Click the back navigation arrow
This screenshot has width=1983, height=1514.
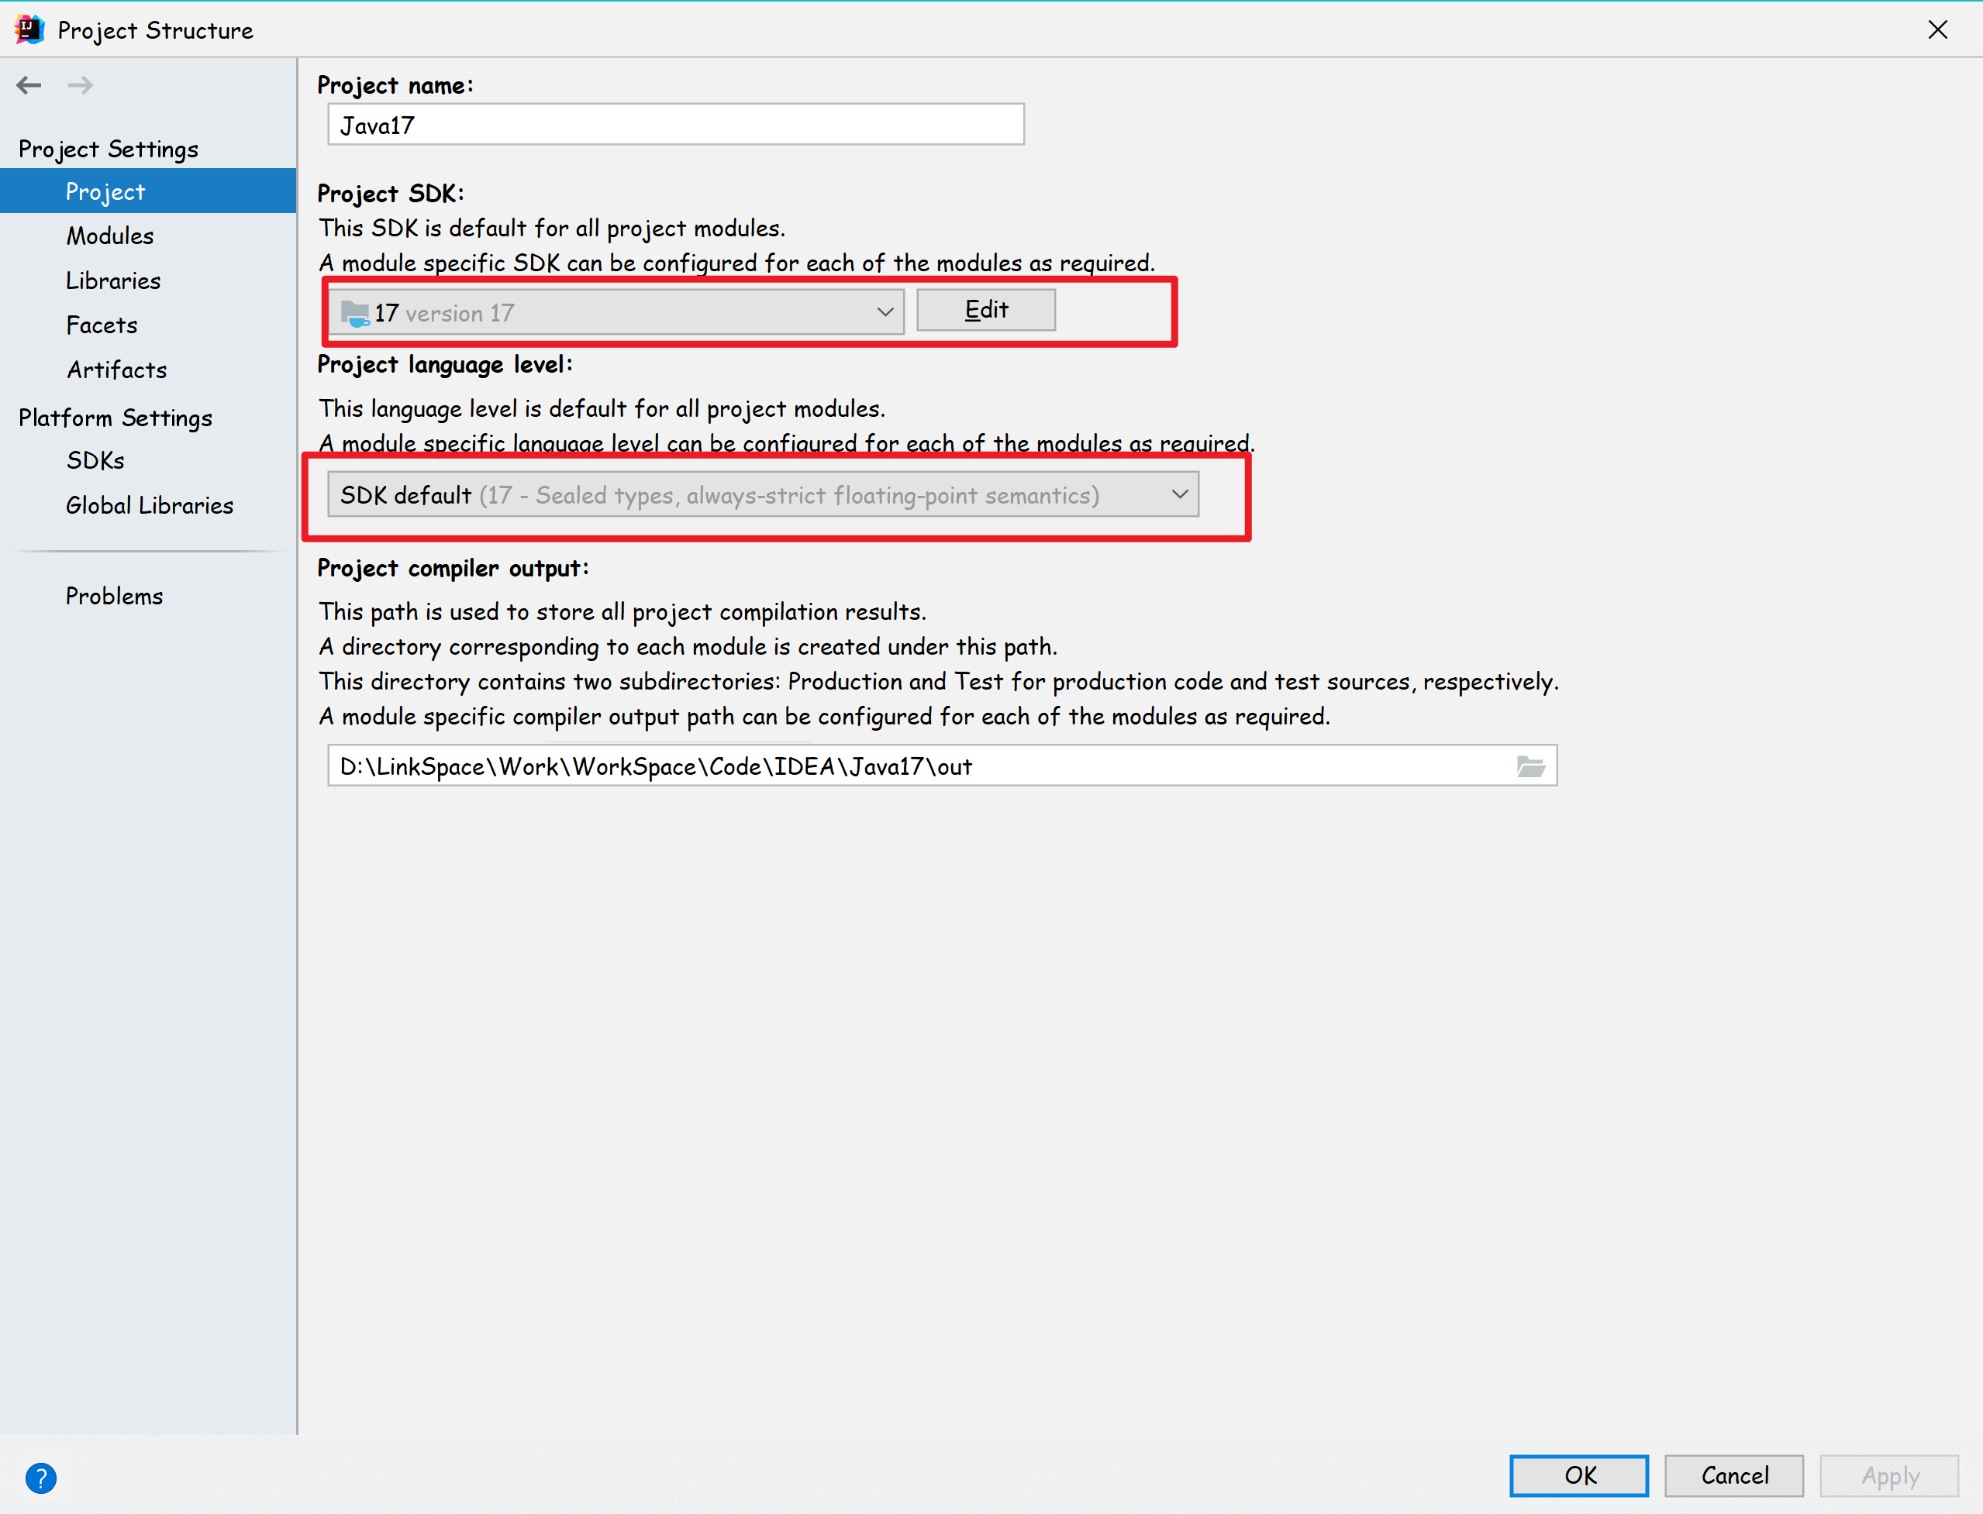coord(29,84)
